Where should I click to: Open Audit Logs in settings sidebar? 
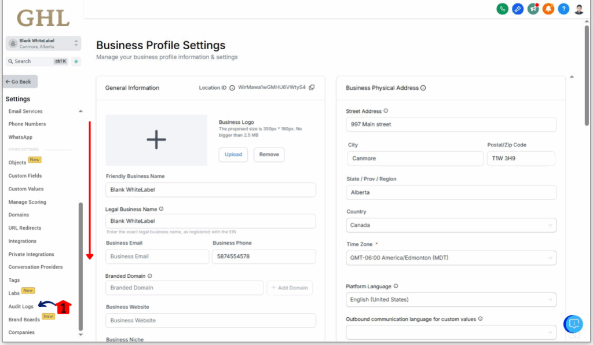click(21, 306)
